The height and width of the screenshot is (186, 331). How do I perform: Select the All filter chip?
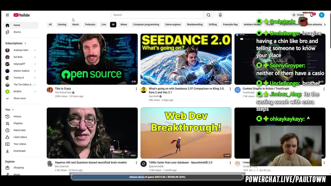coord(50,25)
